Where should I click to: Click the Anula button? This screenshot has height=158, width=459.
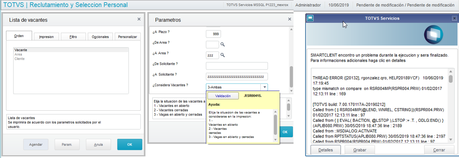click(x=98, y=144)
